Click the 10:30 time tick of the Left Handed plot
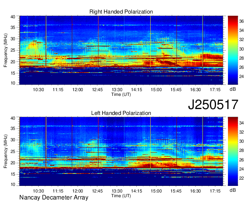 point(38,191)
